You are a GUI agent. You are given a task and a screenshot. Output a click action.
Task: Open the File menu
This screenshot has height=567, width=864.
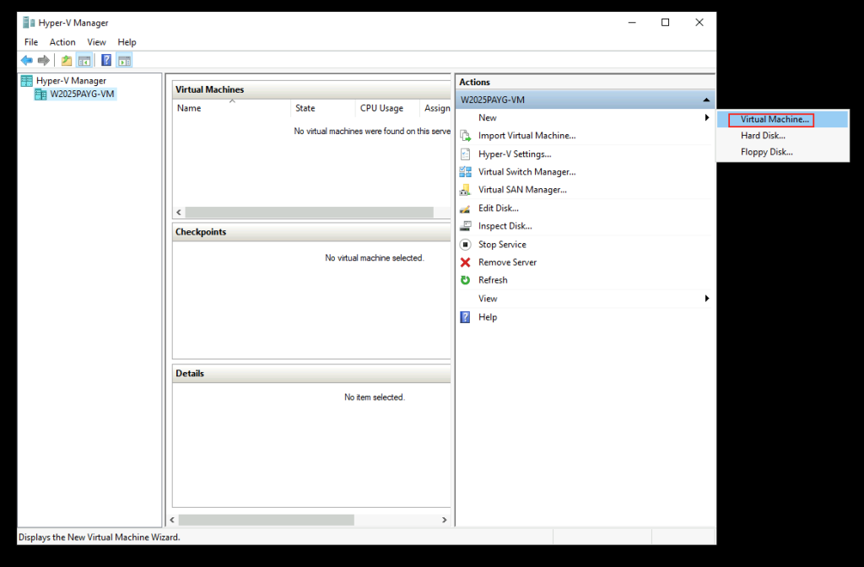(31, 42)
